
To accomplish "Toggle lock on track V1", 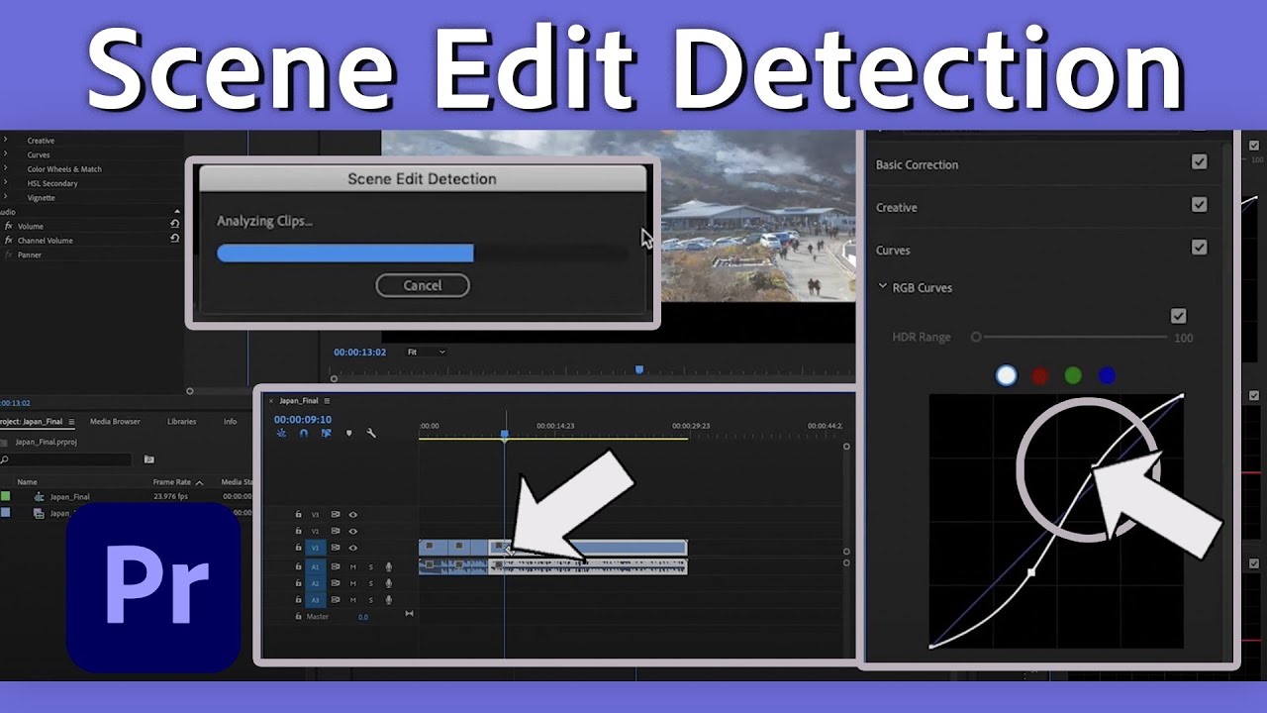I will 299,548.
